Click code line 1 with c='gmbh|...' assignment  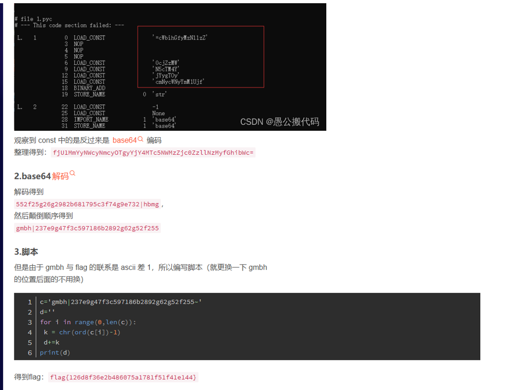tap(121, 302)
